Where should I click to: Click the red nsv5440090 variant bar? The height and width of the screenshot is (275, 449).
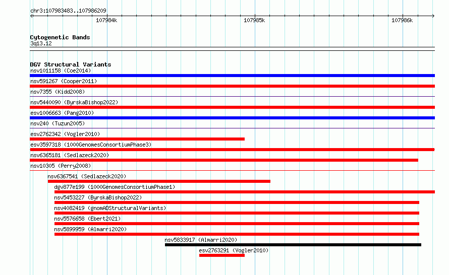[232, 107]
